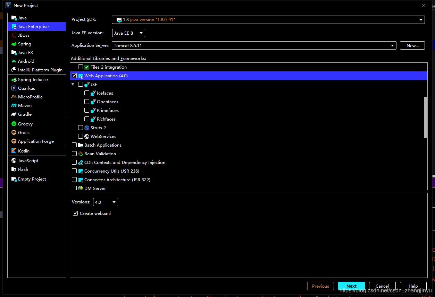Click the IntelliJ Platform Plugin icon

pos(14,70)
